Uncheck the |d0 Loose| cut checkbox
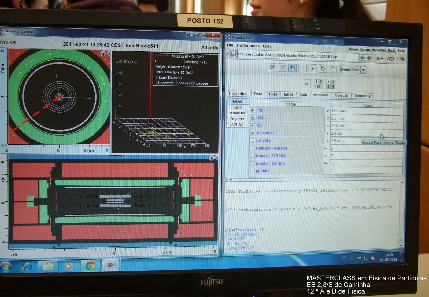429x297 pixels. [253, 133]
